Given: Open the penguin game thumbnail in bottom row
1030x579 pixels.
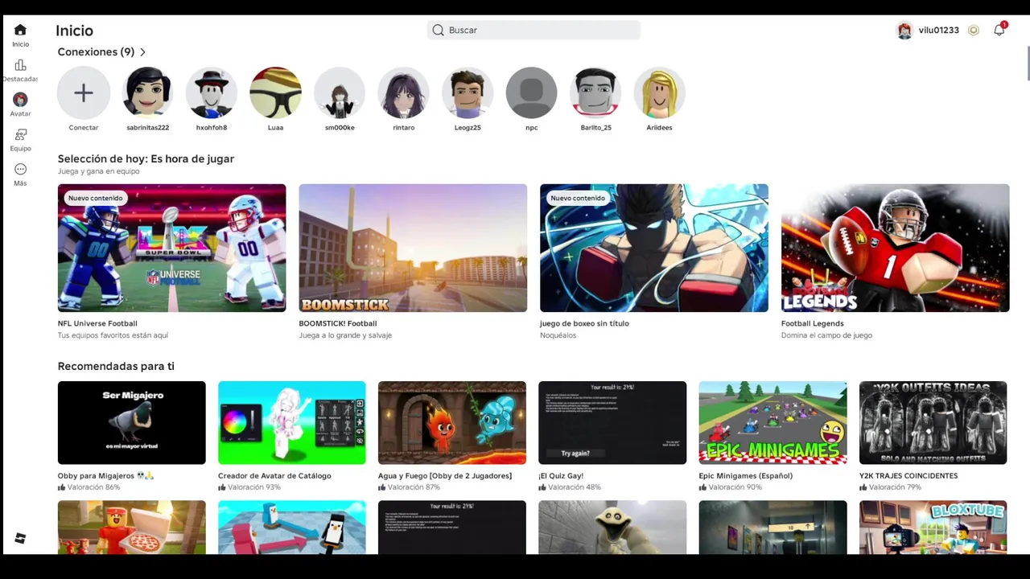Looking at the screenshot, I should [292, 527].
